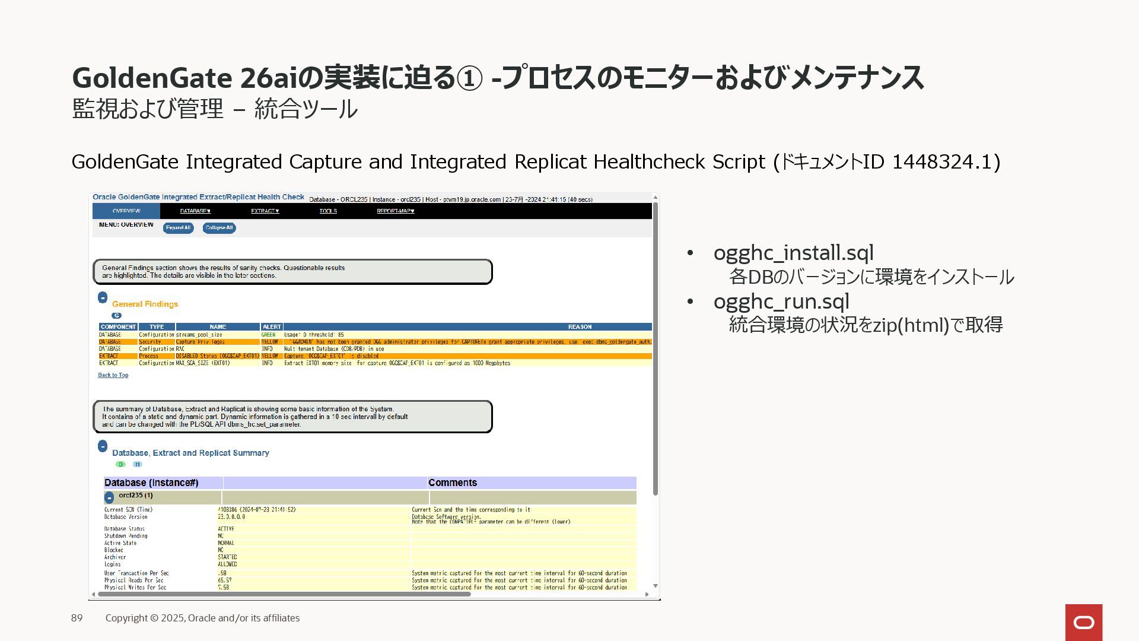Screen dimensions: 1139x641
Task: Click the G badge under General Findings
Action: (x=116, y=316)
